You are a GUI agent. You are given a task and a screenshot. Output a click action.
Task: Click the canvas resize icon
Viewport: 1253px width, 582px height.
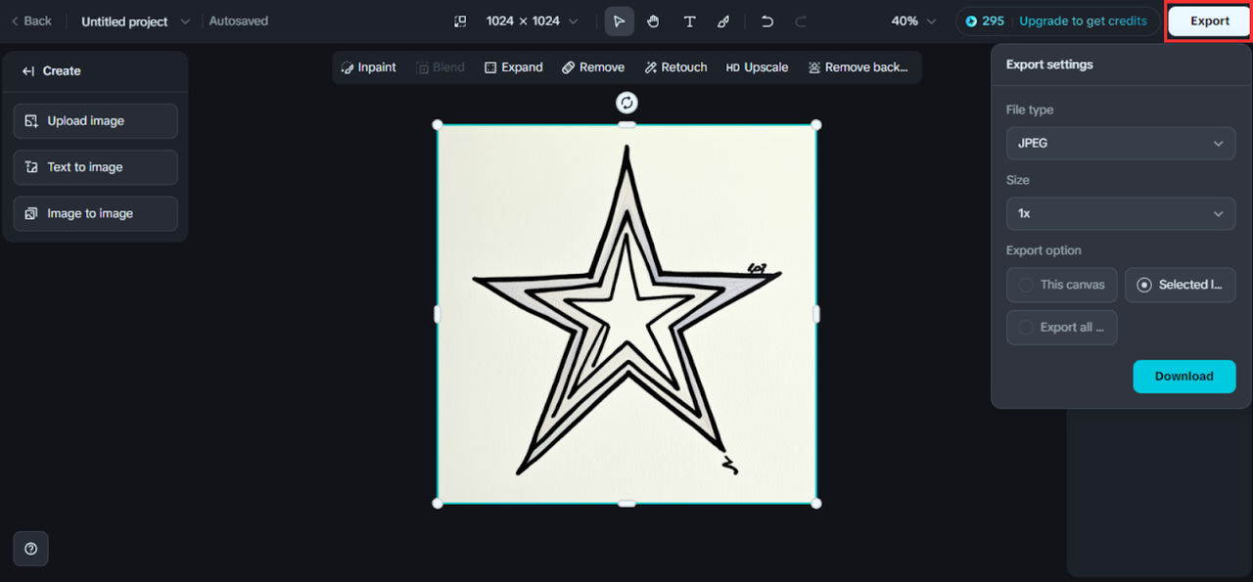coord(460,21)
